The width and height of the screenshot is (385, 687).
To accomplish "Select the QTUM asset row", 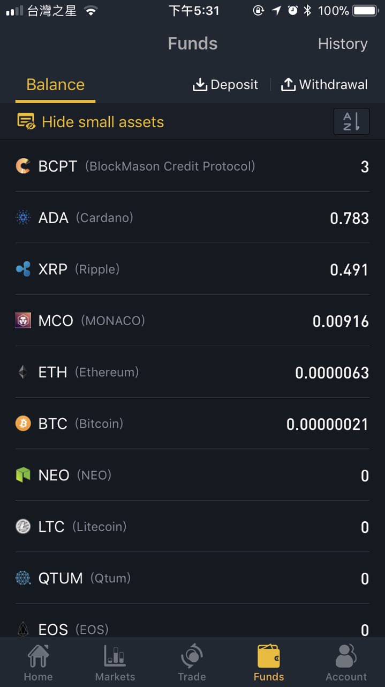I will [x=192, y=578].
